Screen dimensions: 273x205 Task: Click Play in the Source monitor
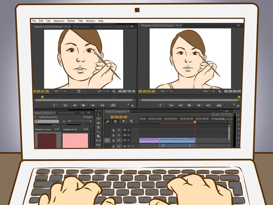coord(84,105)
